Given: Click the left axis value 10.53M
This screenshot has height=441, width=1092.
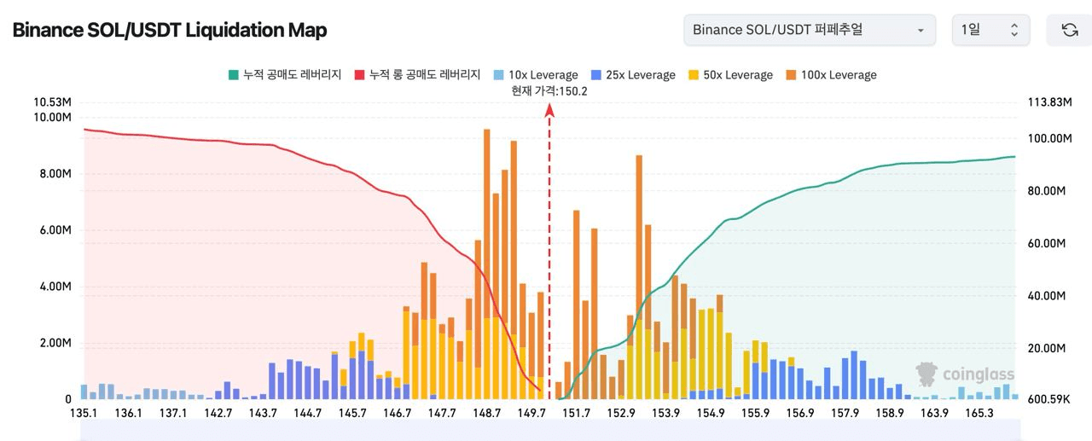Looking at the screenshot, I should 52,102.
